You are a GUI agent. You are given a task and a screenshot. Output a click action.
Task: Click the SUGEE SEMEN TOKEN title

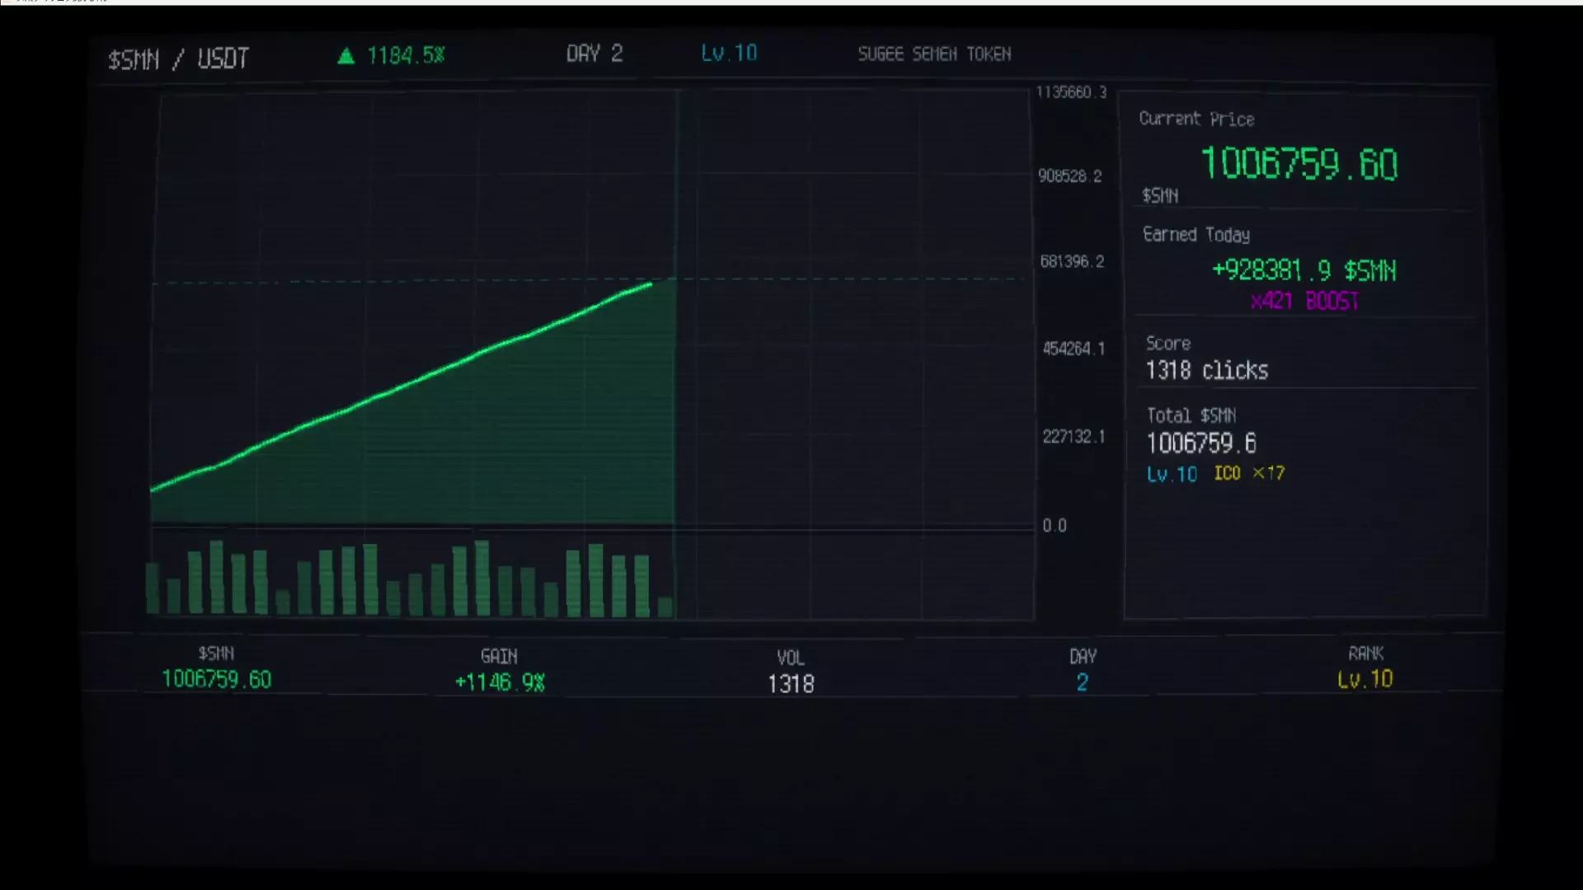point(934,54)
